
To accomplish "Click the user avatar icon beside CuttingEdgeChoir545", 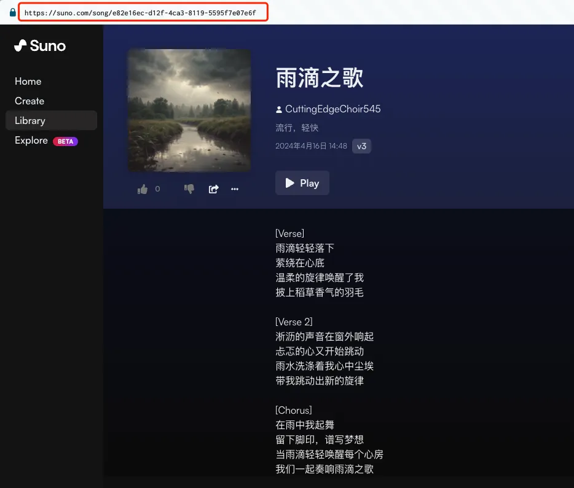I will pyautogui.click(x=280, y=109).
